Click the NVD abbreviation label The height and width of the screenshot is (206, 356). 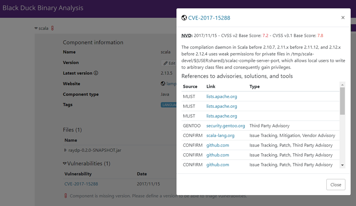(187, 36)
